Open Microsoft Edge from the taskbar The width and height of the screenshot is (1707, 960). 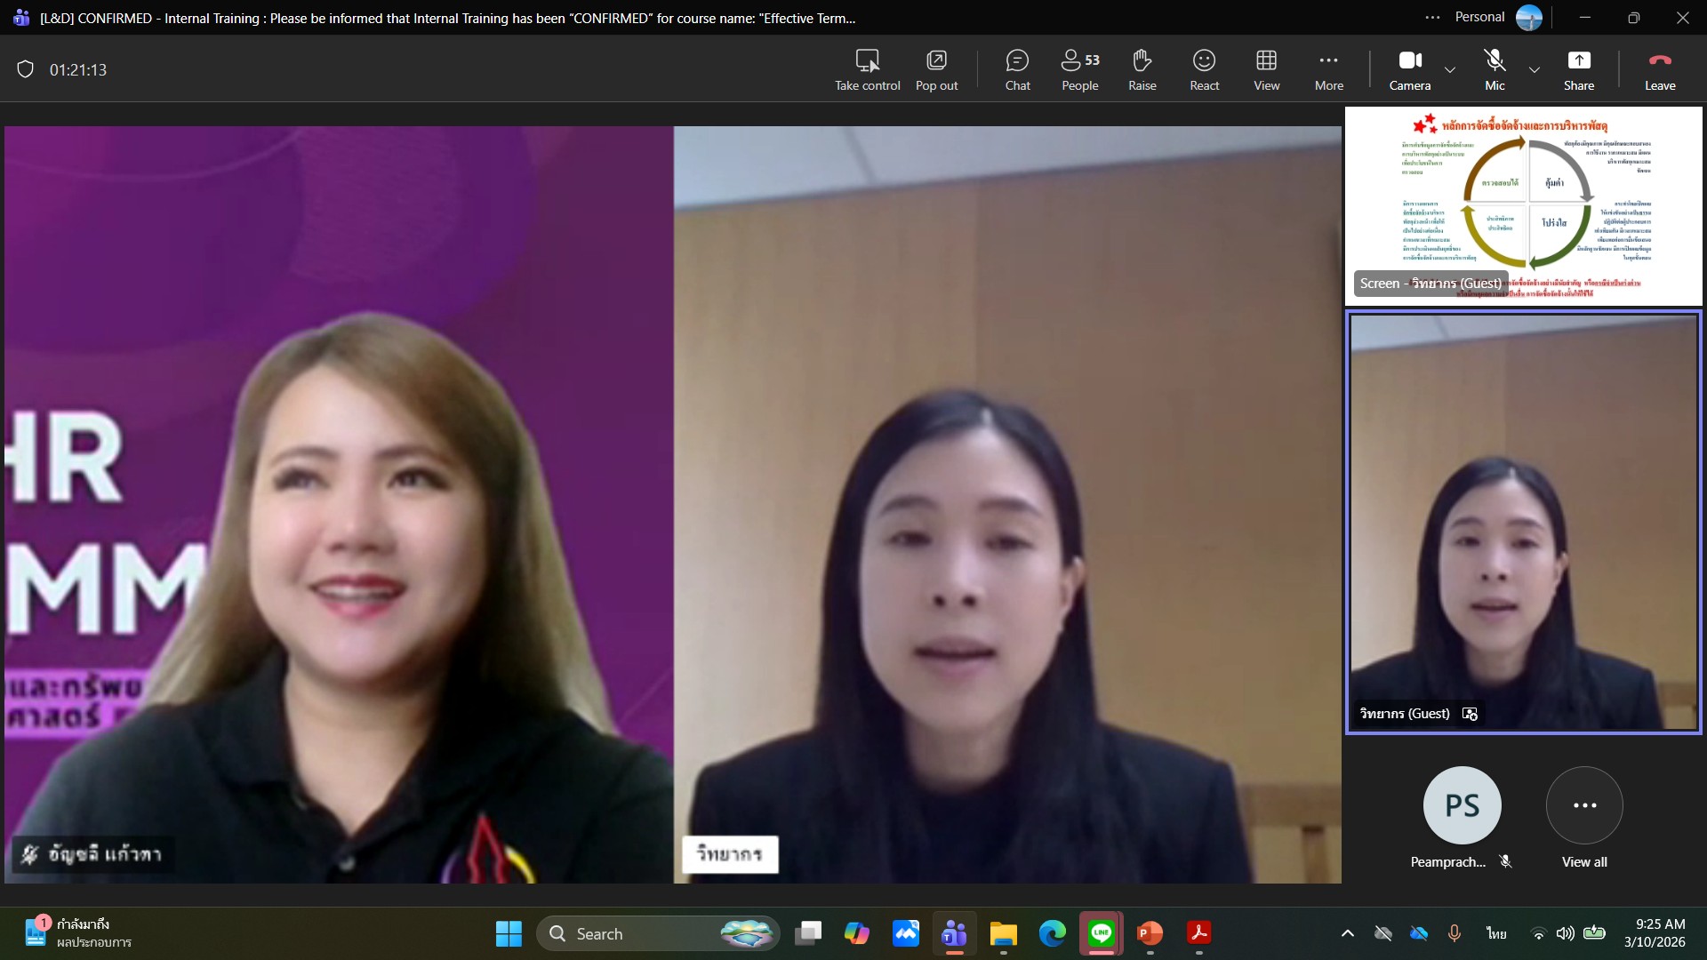pyautogui.click(x=1053, y=933)
